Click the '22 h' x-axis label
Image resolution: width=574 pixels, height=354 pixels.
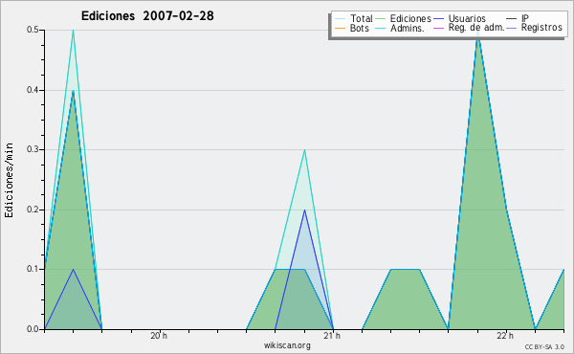point(505,336)
